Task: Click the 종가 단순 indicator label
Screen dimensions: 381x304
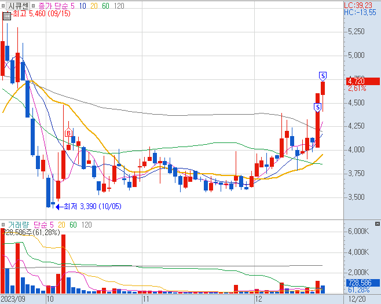Action: tap(53, 6)
